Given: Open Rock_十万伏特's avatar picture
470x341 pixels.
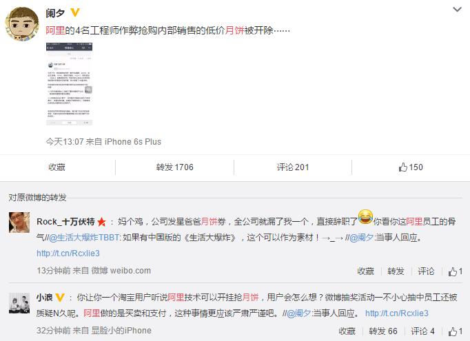Looking at the screenshot, I should [19, 223].
